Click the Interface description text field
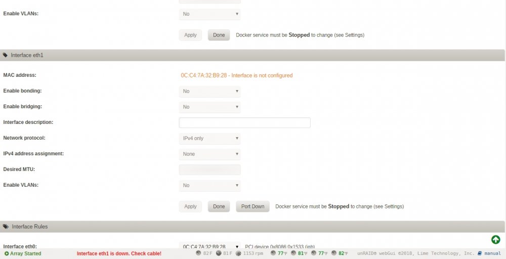 click(244, 122)
